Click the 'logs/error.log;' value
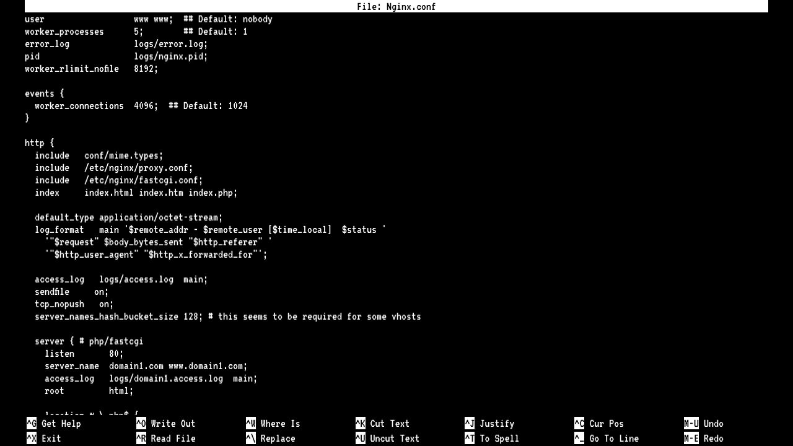 [x=171, y=44]
